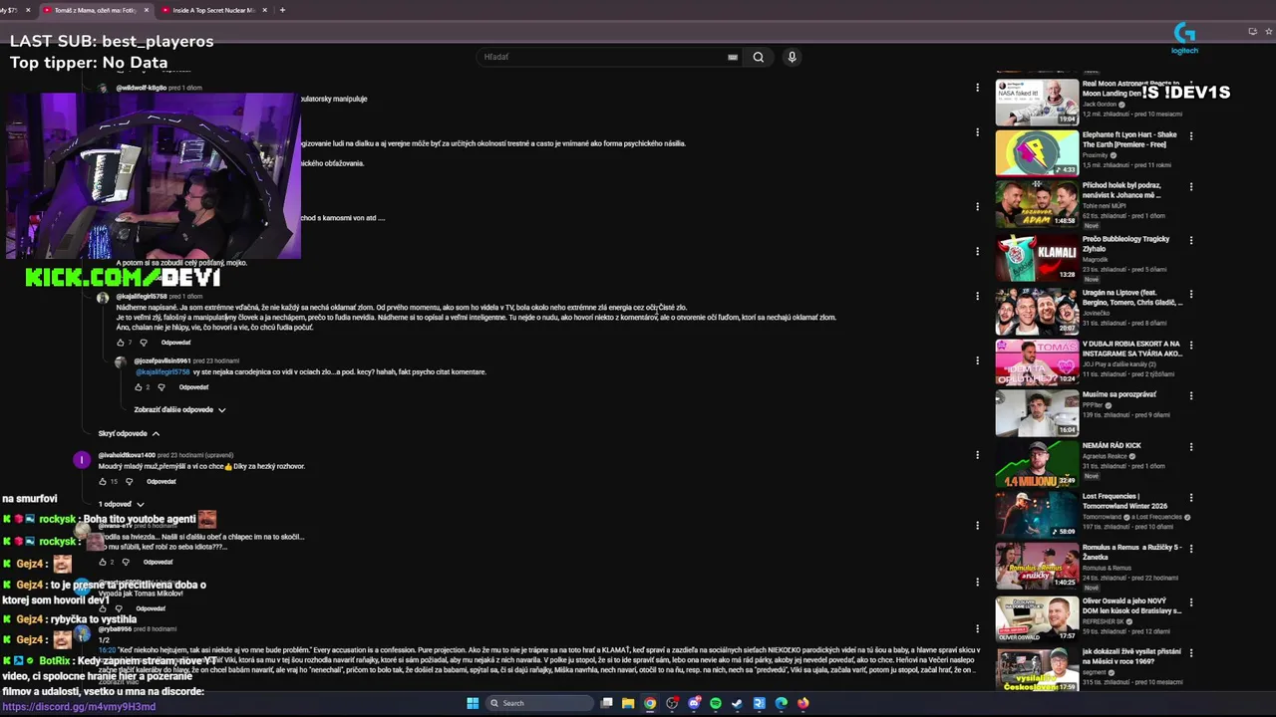Click the blue @kajalifegirl5758 mention link
Viewport: 1276px width, 717px height.
(x=162, y=372)
